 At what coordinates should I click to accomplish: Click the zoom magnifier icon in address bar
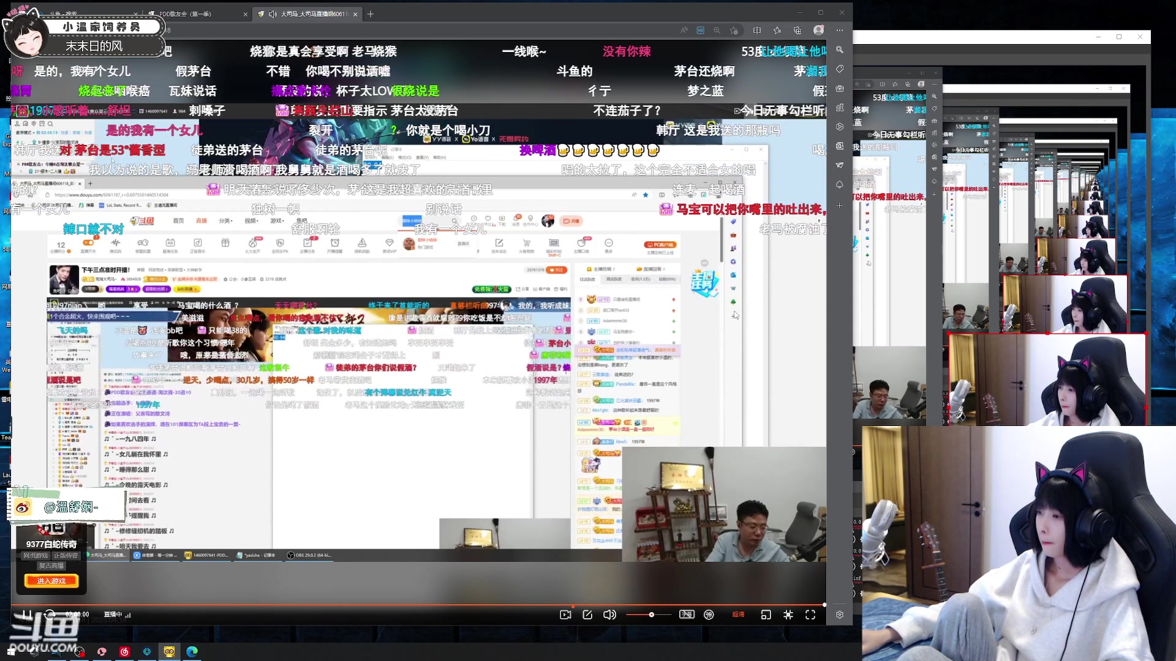(717, 30)
